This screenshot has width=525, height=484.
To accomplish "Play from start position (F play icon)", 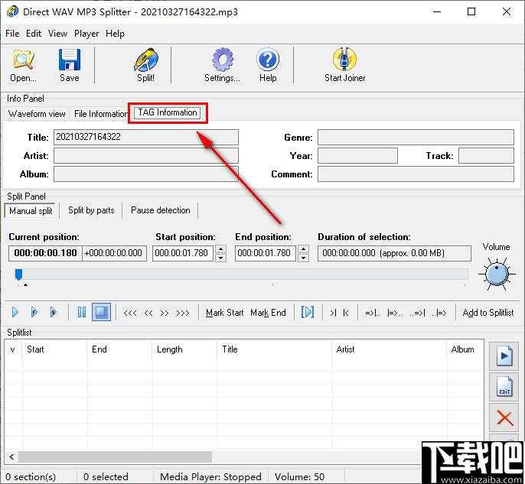I will click(x=34, y=313).
